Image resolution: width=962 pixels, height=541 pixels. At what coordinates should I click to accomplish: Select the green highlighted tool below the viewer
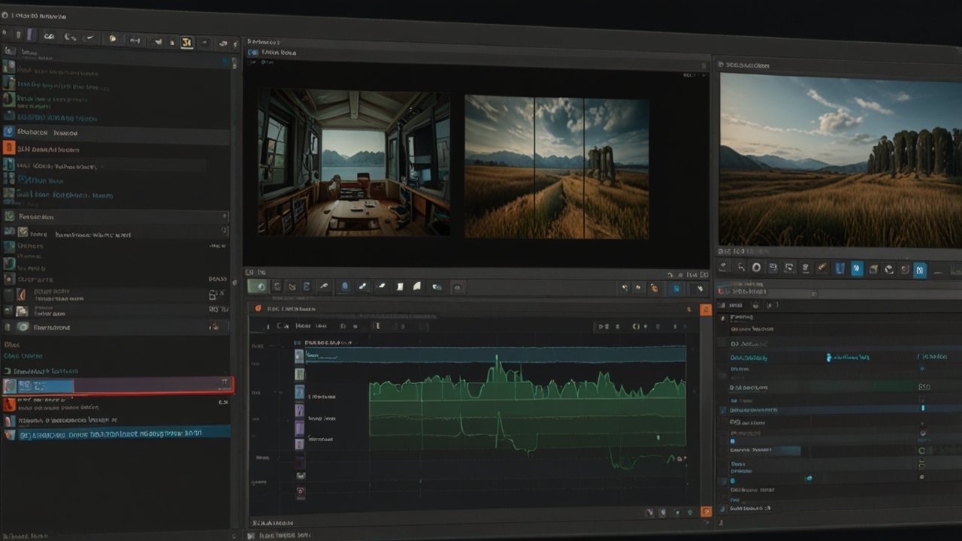[258, 286]
